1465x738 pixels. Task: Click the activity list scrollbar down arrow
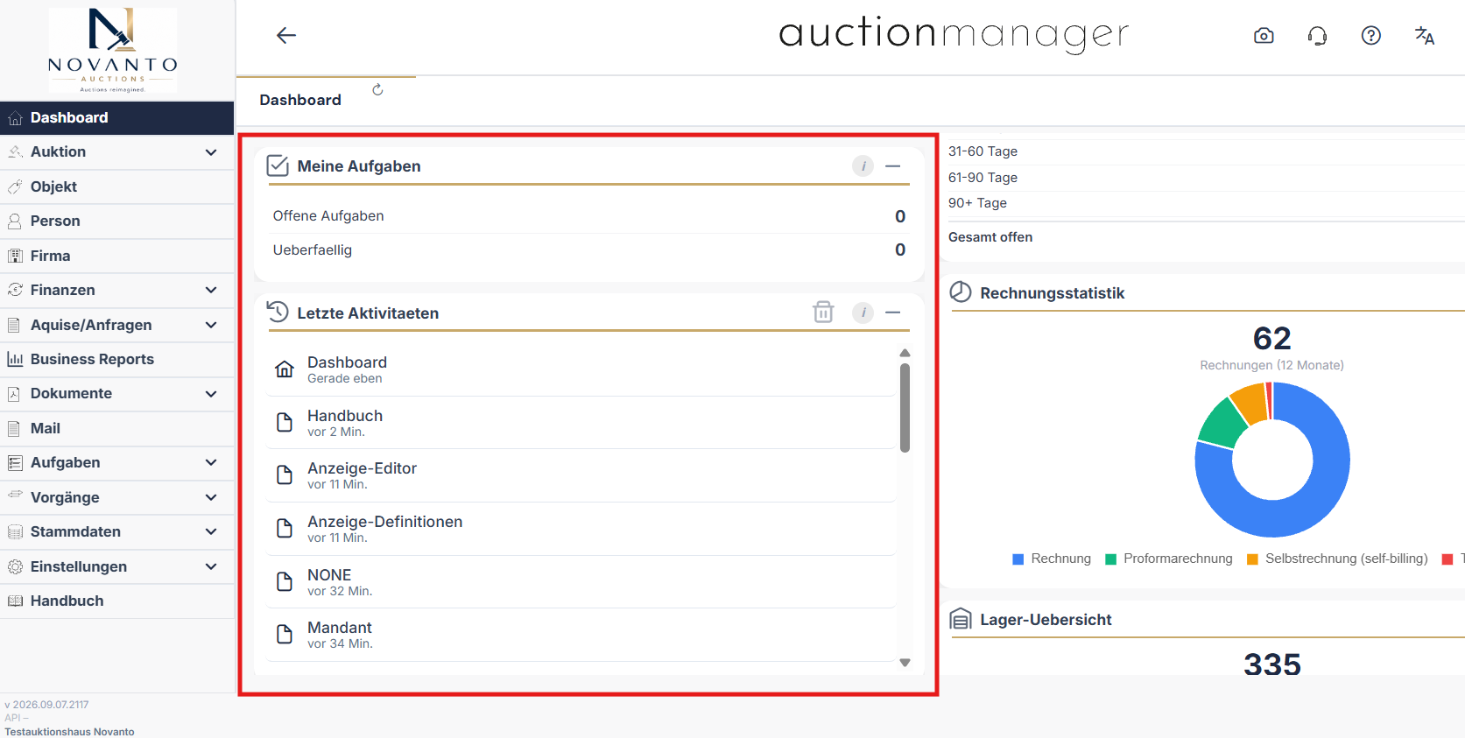tap(905, 663)
